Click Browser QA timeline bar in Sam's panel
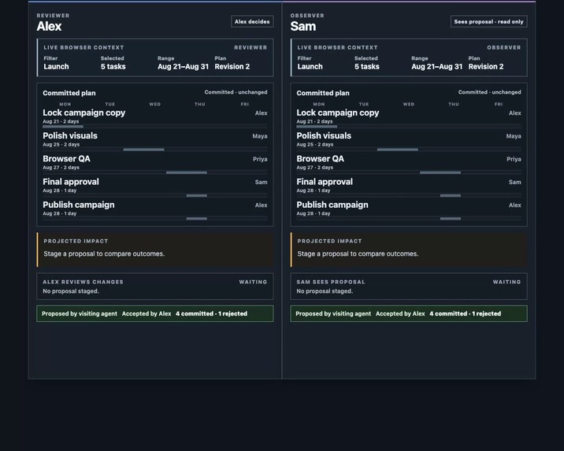Screen dimensions: 564x451 [x=440, y=172]
